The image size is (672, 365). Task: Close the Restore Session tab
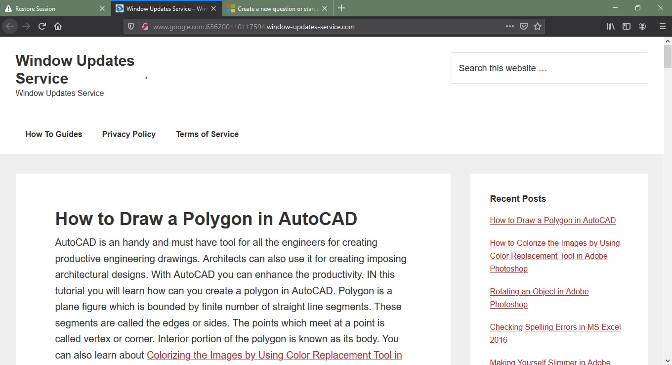pyautogui.click(x=102, y=8)
